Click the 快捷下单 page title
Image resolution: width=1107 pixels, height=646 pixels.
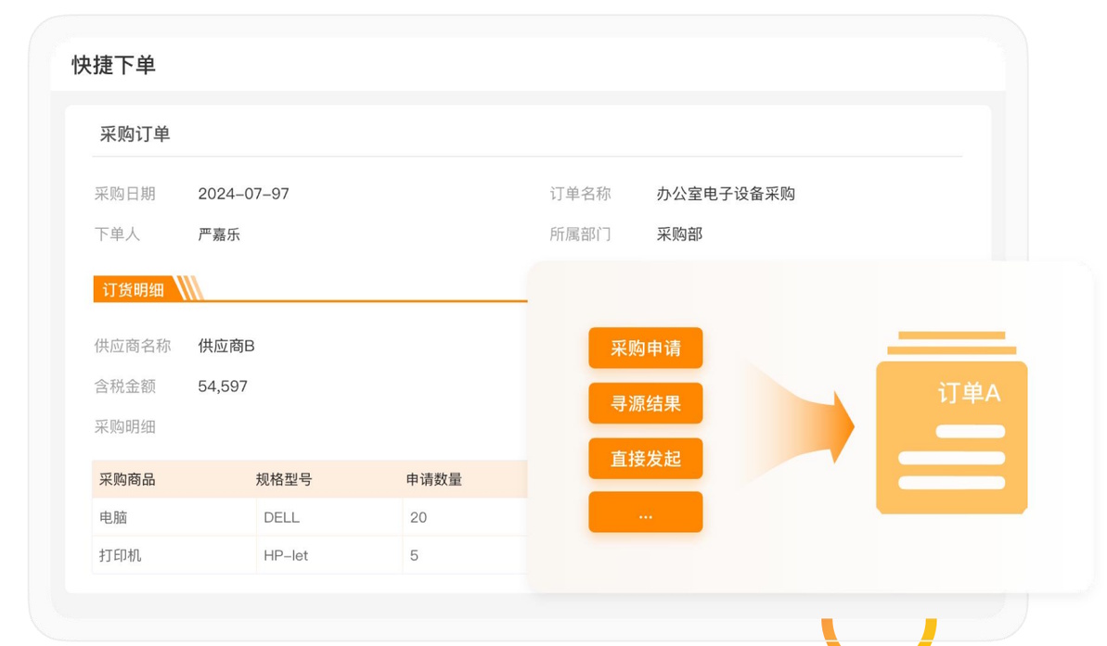(x=113, y=65)
